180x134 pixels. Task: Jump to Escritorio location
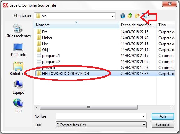point(18,50)
